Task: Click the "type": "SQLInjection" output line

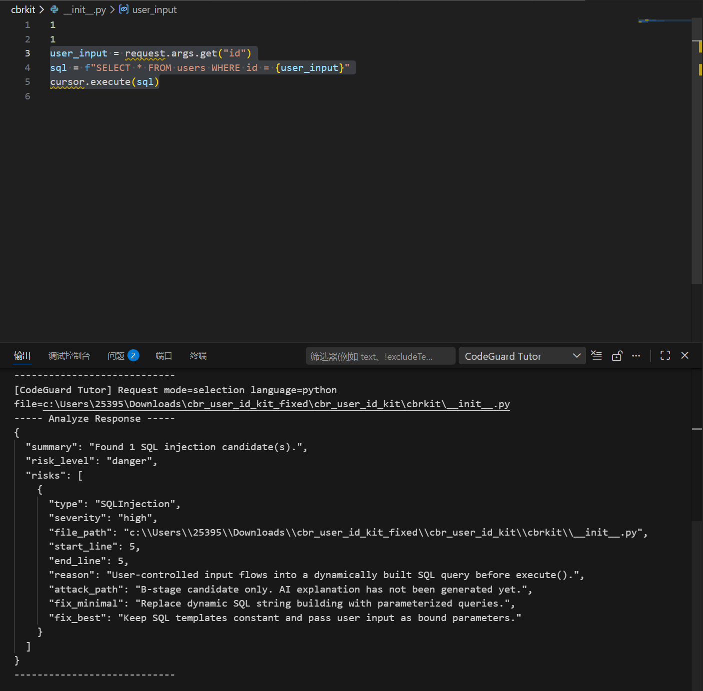Action: pyautogui.click(x=114, y=504)
